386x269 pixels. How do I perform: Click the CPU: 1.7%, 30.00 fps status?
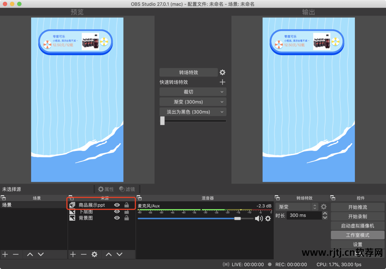(339, 265)
